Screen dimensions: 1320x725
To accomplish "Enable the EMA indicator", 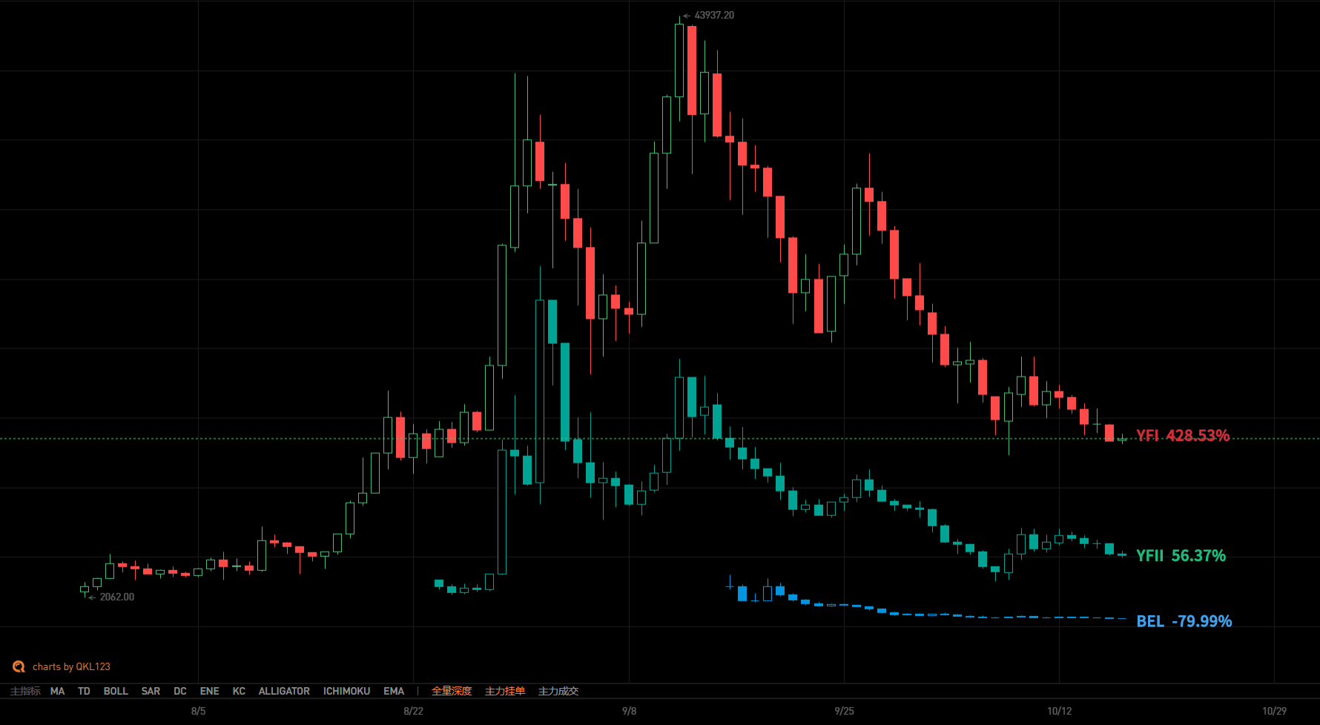I will click(394, 691).
